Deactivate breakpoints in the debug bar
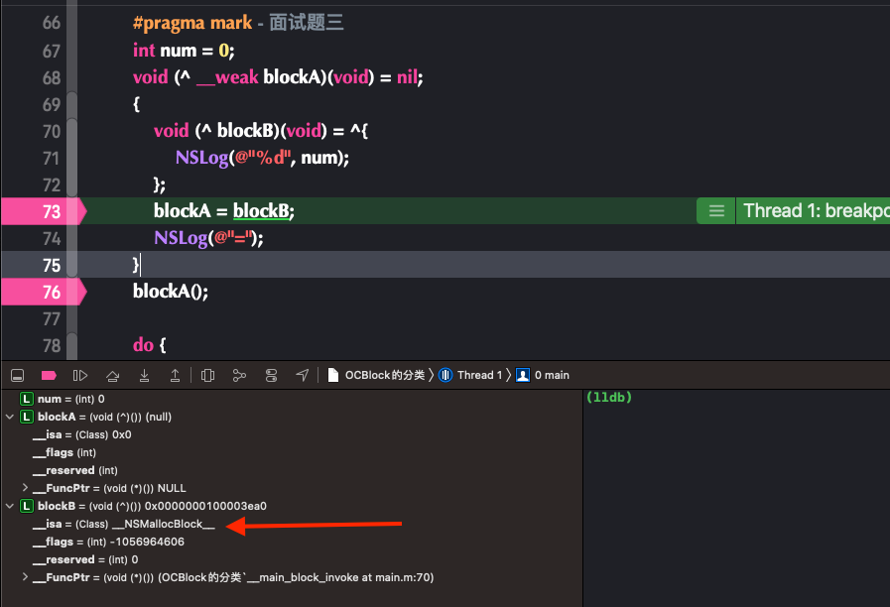890x607 pixels. [x=49, y=376]
